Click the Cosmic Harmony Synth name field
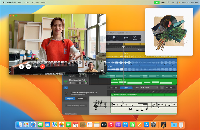The image size is (200, 130). (x=76, y=105)
